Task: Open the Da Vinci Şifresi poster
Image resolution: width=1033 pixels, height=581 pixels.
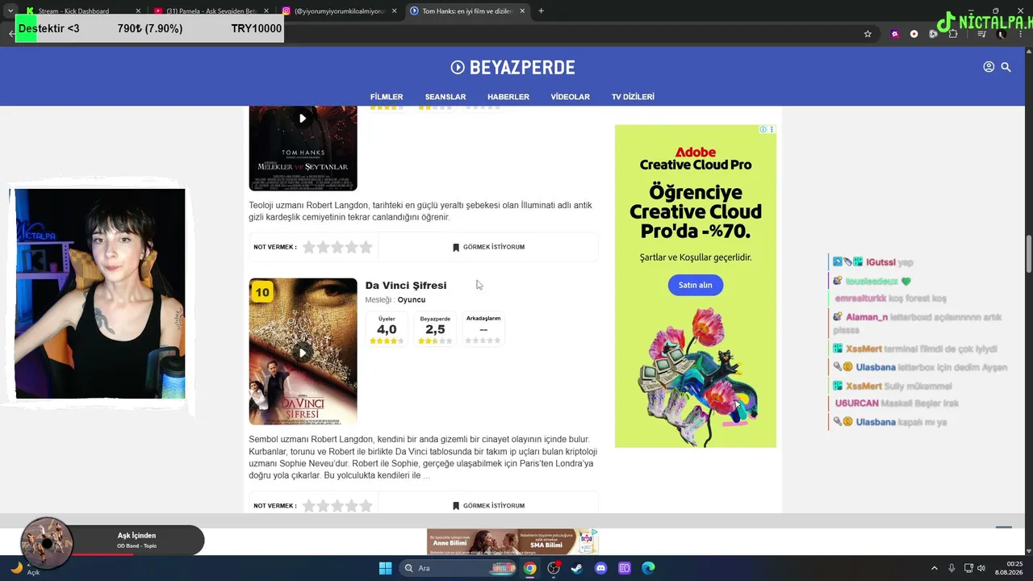Action: pyautogui.click(x=303, y=352)
